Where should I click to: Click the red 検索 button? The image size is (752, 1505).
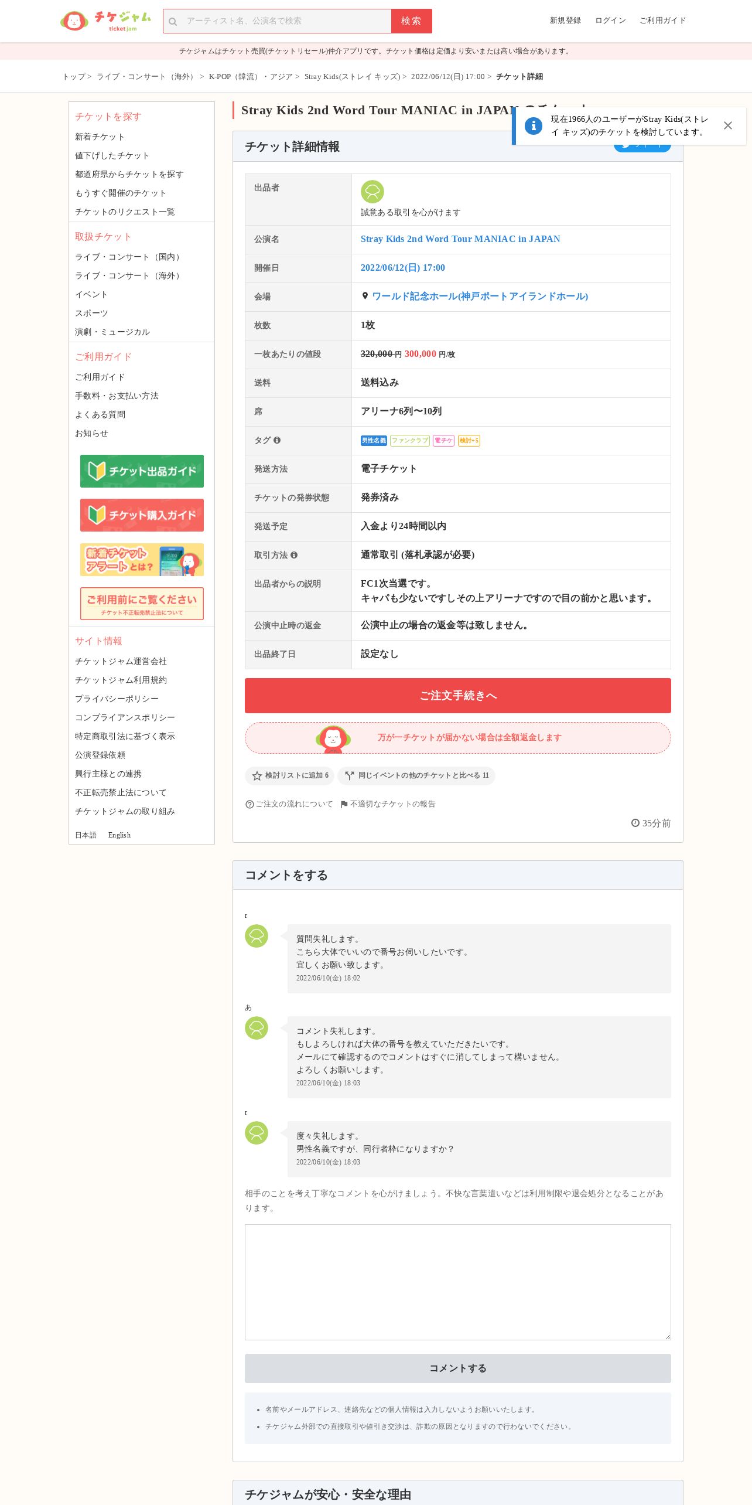tap(412, 21)
